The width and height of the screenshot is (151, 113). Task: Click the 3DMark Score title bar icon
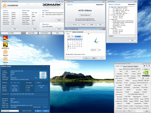click(66, 2)
